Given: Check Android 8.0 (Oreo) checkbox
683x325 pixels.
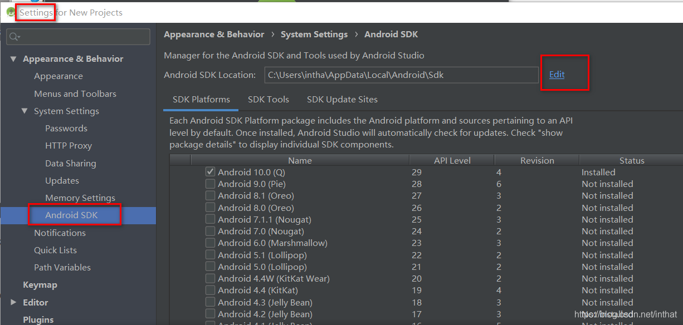Looking at the screenshot, I should (x=210, y=208).
